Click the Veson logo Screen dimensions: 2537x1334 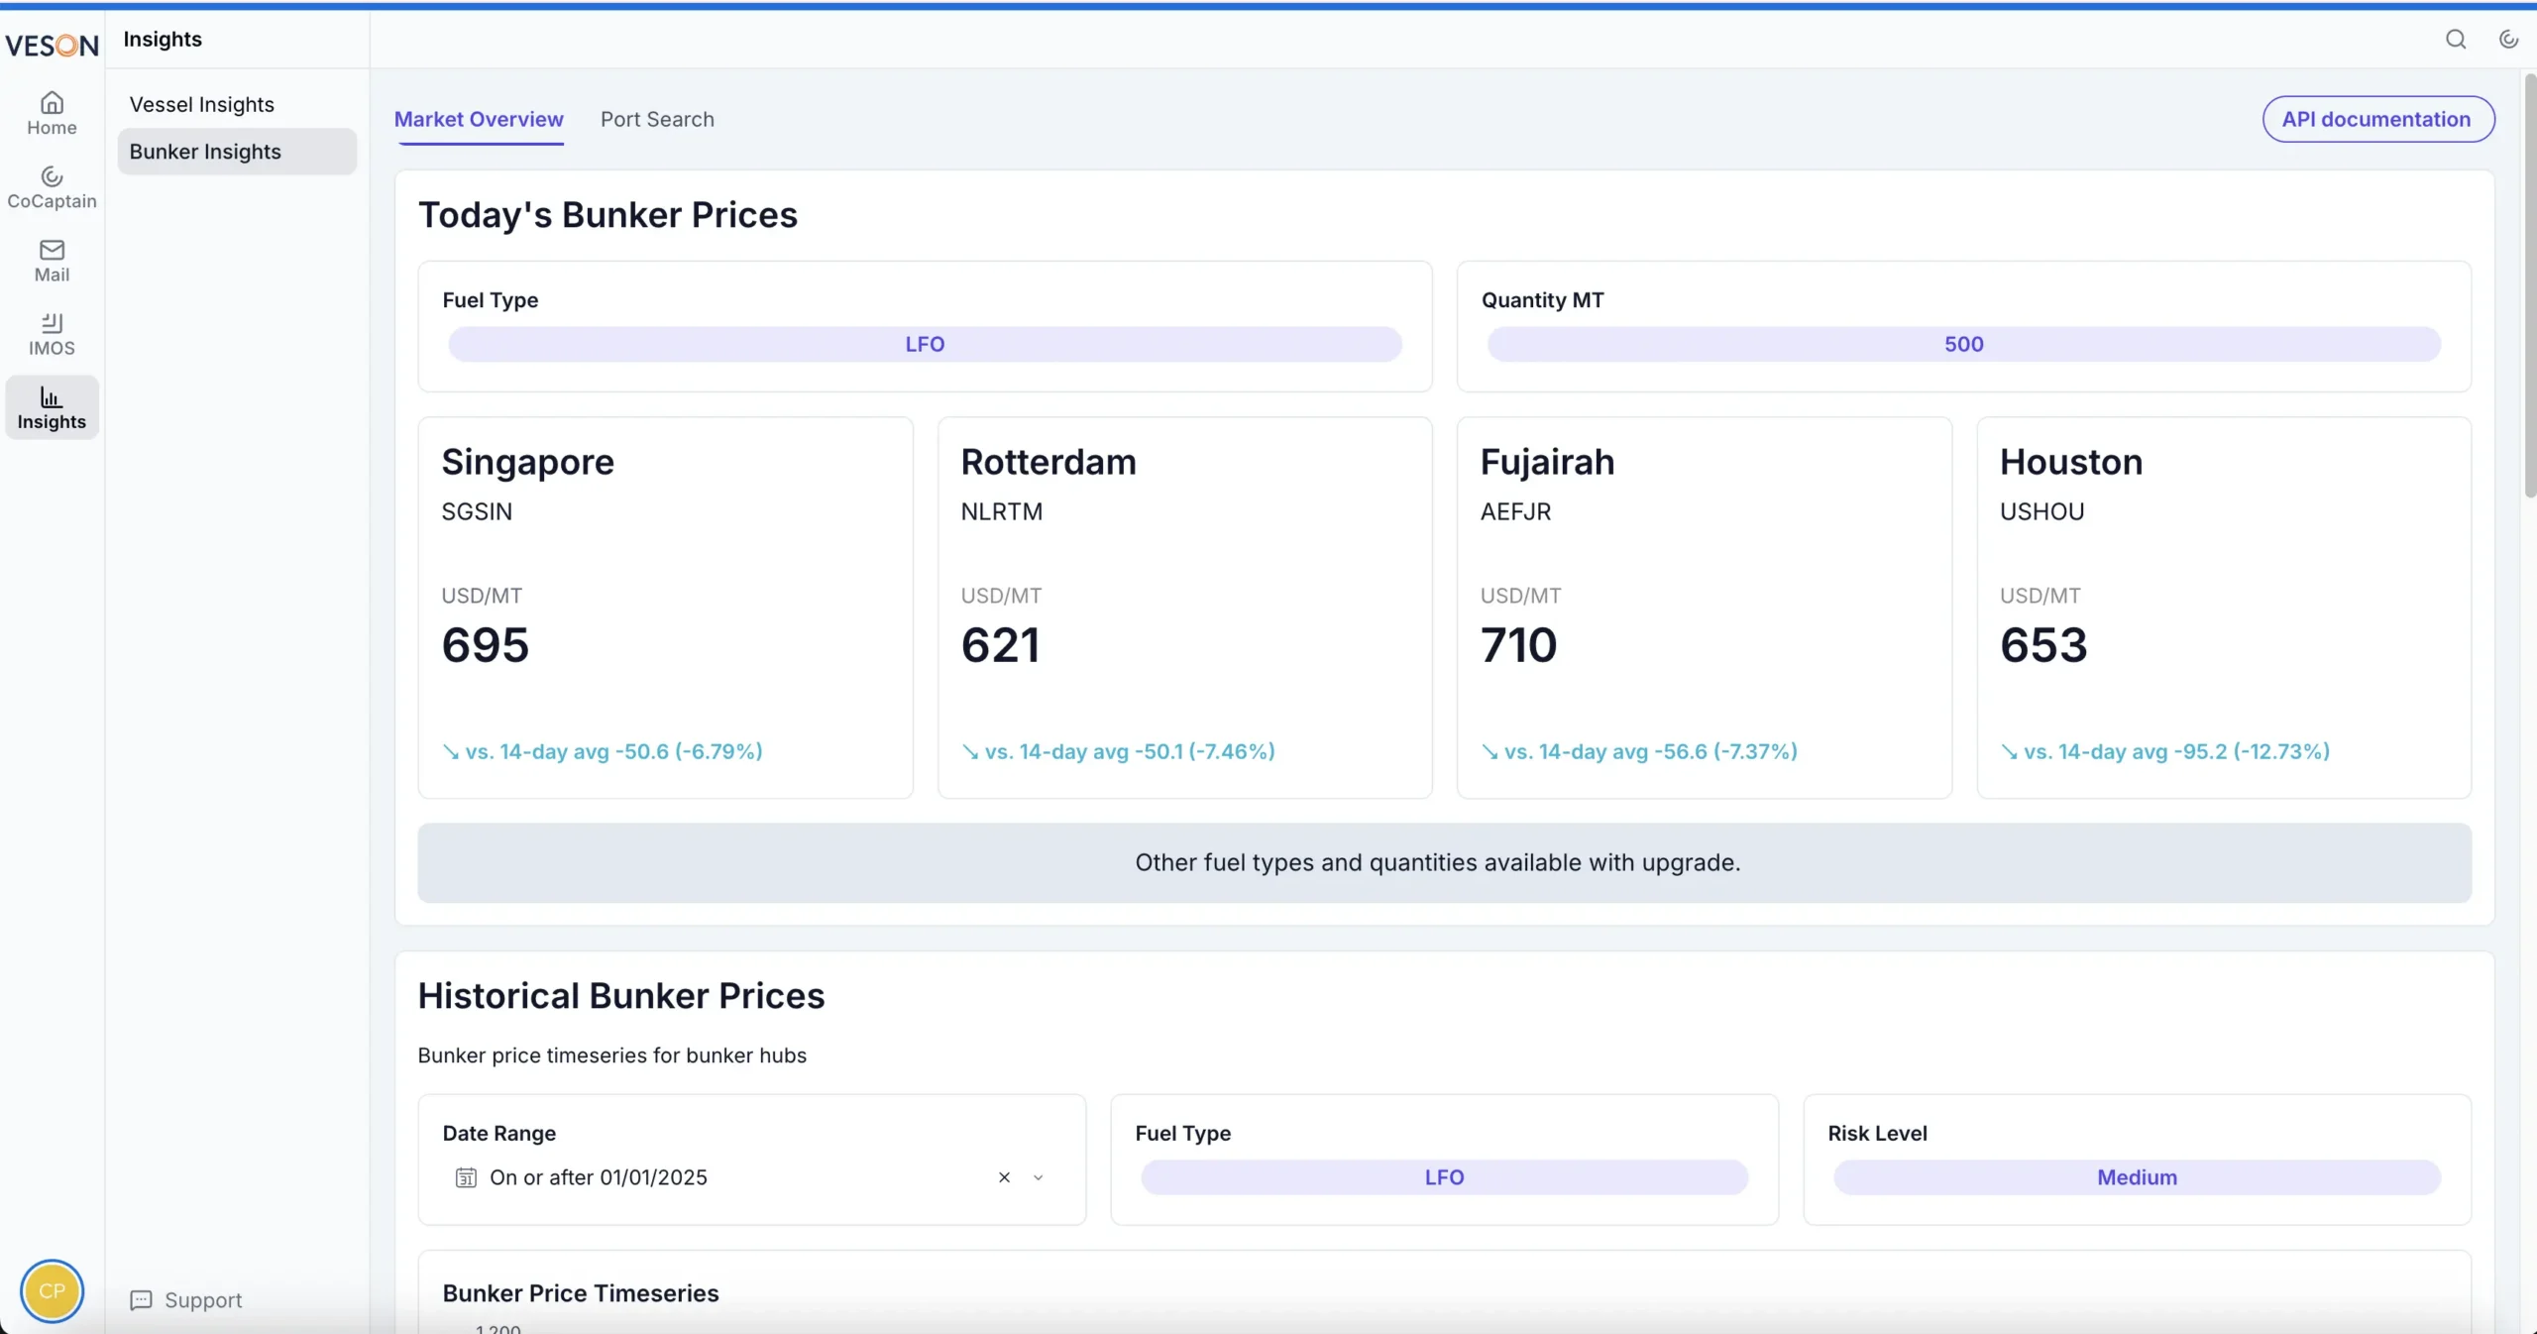point(52,45)
